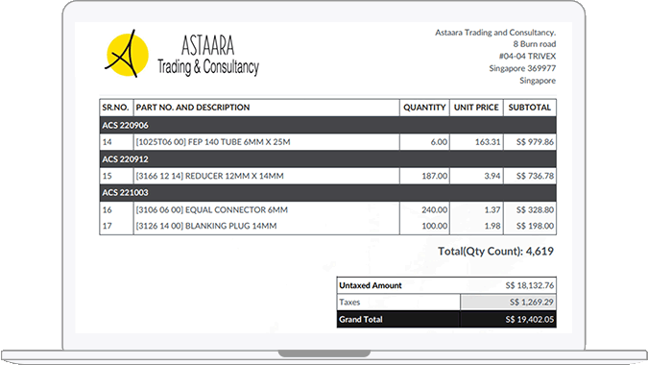The image size is (648, 365).
Task: Click '[3166 12 14] REDUCER 12MM X 14MM'
Action: (x=209, y=176)
